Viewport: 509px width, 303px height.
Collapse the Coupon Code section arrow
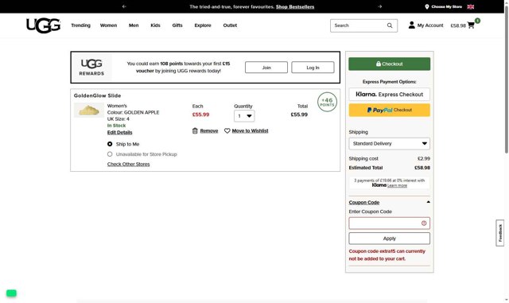pyautogui.click(x=428, y=202)
